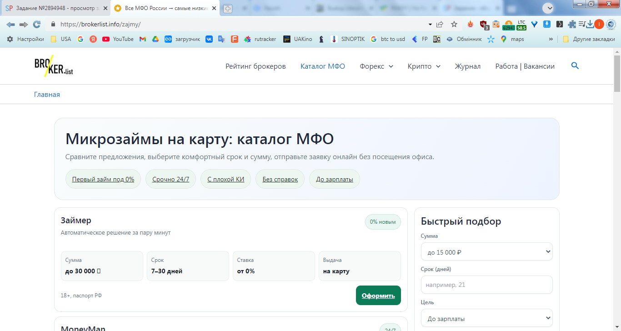Show hidden bookmarks with double chevron
621x331 pixels.
[551, 39]
